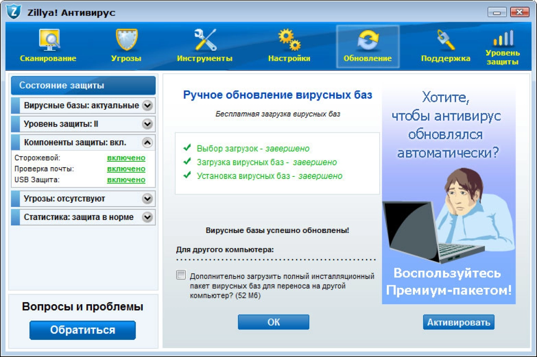Image resolution: width=537 pixels, height=357 pixels.
Task: Switch to the Настройки tab label
Action: (289, 59)
